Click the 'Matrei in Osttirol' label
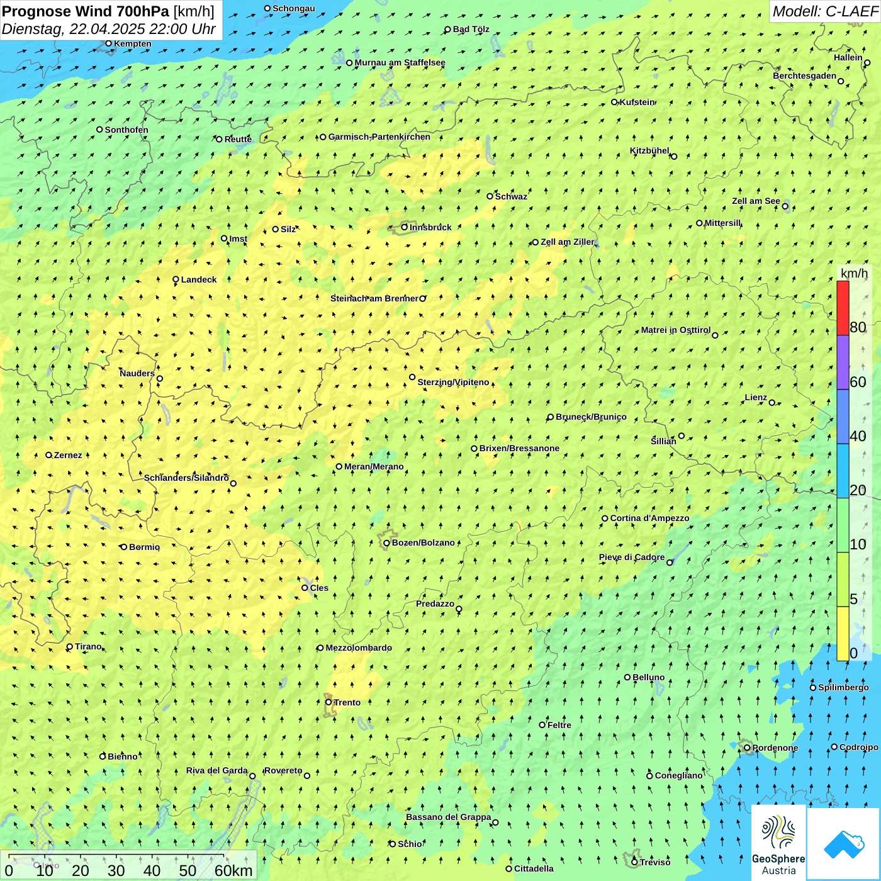 click(x=676, y=330)
